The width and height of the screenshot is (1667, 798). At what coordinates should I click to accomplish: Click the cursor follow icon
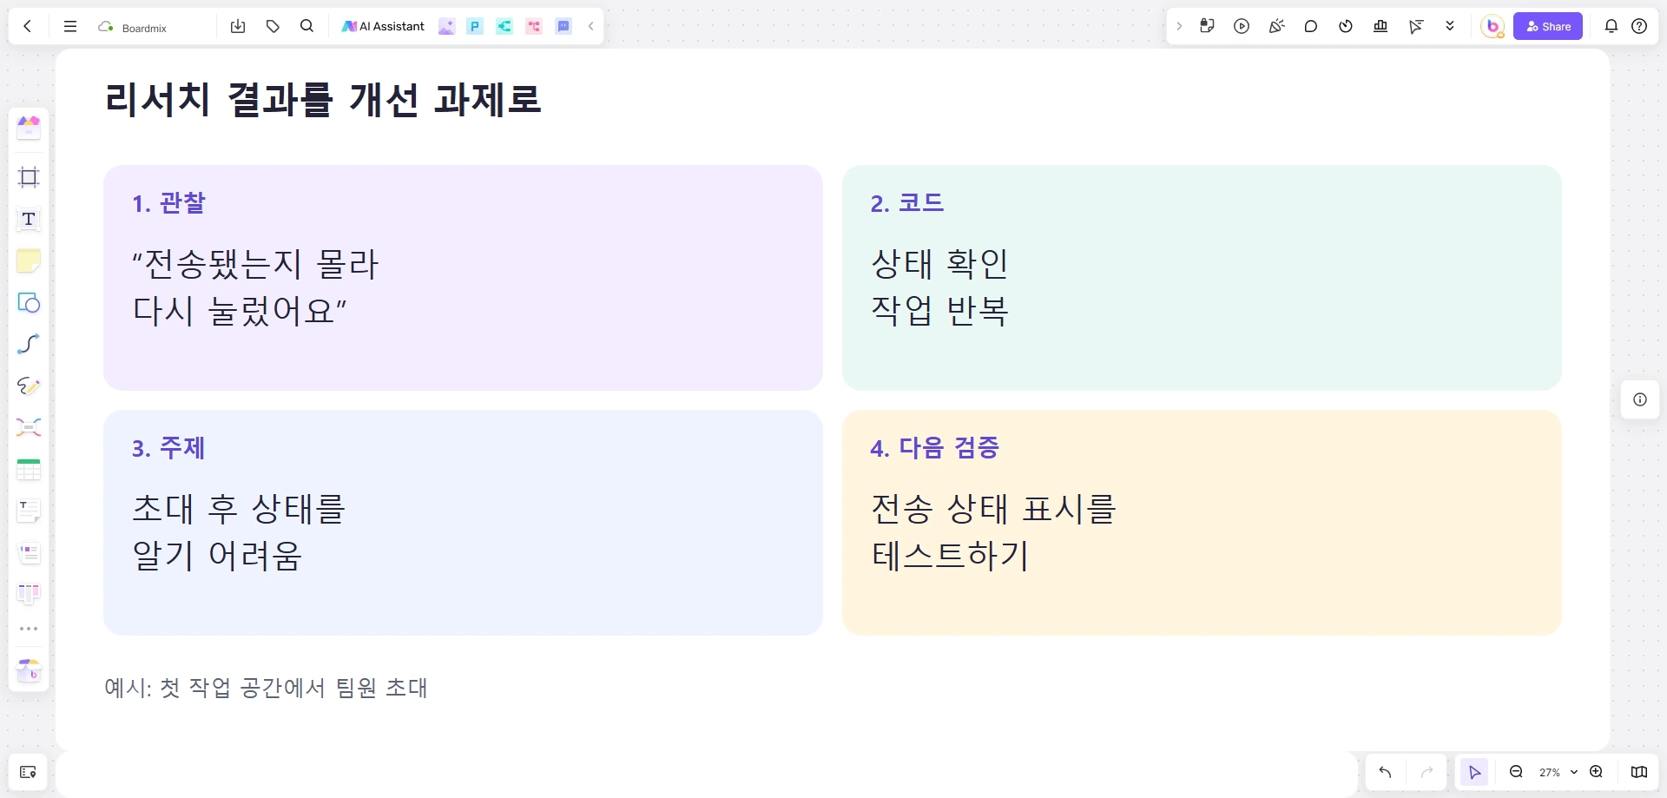tap(1416, 26)
